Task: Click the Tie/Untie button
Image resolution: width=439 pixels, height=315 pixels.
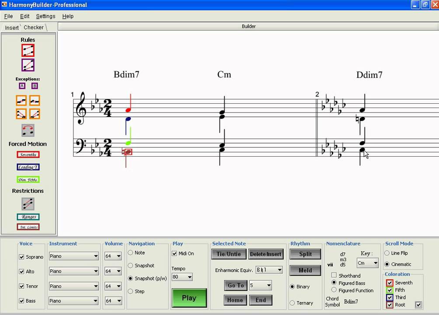Action: pos(229,254)
